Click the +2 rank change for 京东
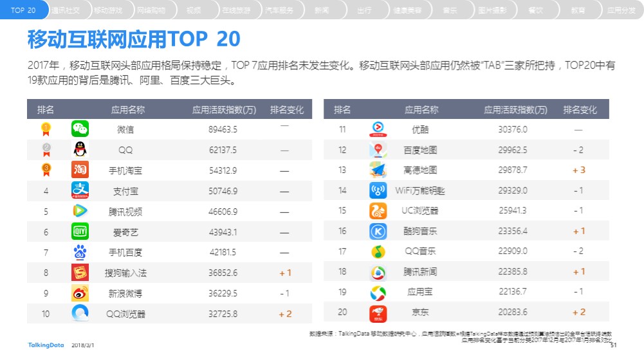Screen dimensions: 644x362 coord(579,312)
